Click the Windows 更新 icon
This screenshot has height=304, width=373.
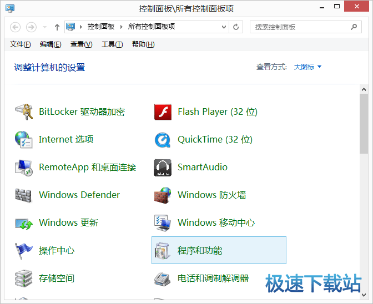pos(23,224)
